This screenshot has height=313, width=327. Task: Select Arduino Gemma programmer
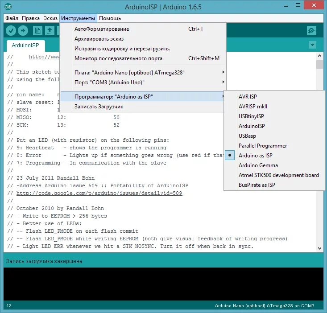[x=274, y=165]
